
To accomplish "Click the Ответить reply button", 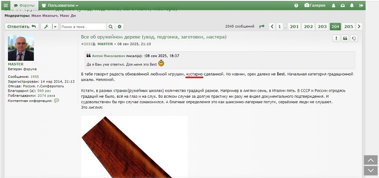I will click(22, 27).
